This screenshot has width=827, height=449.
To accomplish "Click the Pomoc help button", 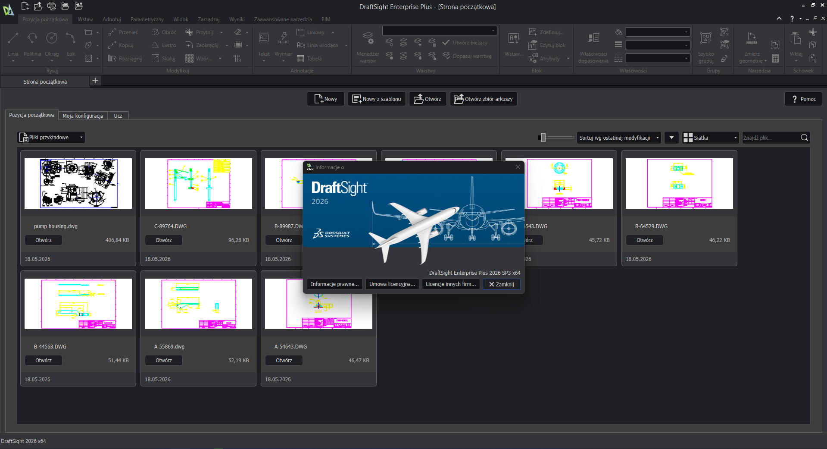I will point(803,99).
